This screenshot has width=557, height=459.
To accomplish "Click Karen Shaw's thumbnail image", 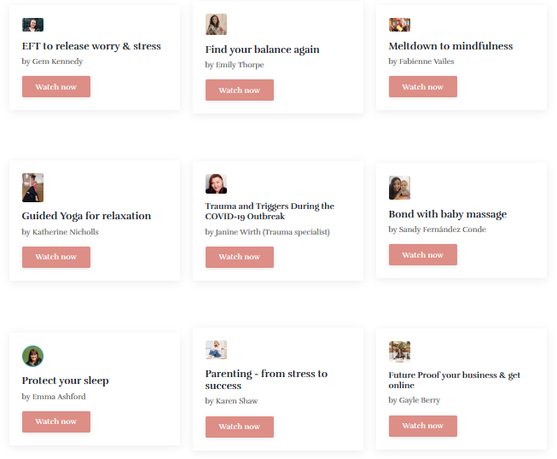I will (x=216, y=350).
